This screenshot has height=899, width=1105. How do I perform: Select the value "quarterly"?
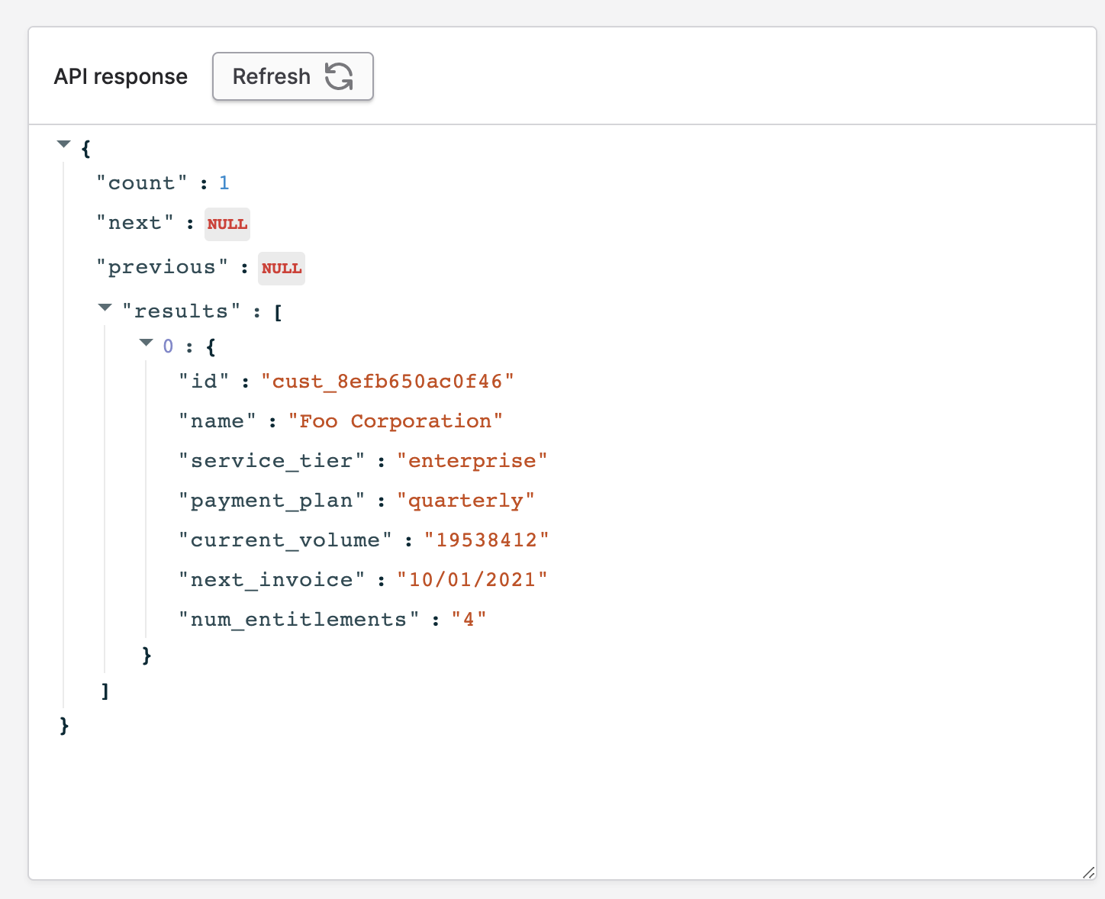[x=466, y=501]
